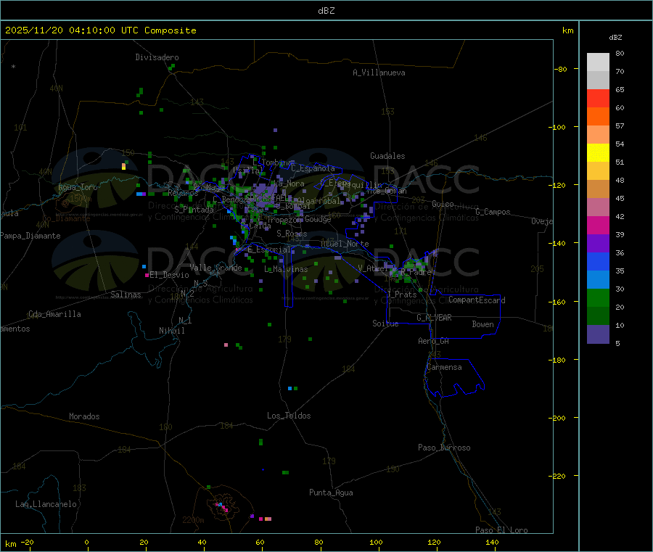
Task: Click the dBZ title at the top center
Action: [326, 11]
